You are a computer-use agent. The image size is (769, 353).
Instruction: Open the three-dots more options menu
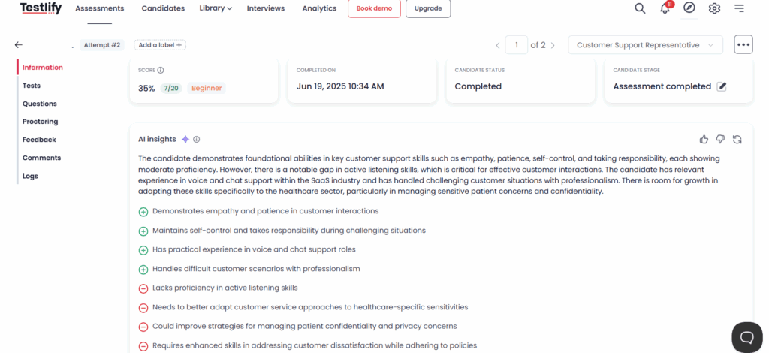click(743, 44)
